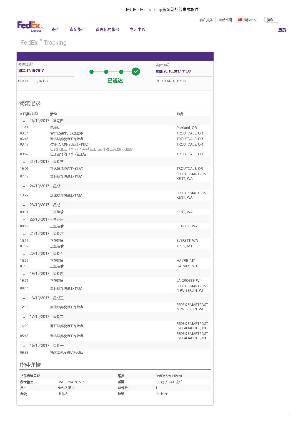Click the third green progress dot

pos(121,72)
